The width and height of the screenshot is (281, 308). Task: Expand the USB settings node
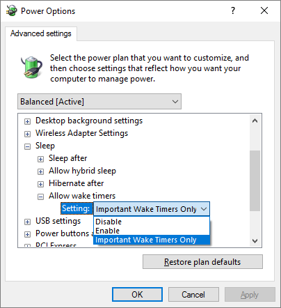[27, 222]
